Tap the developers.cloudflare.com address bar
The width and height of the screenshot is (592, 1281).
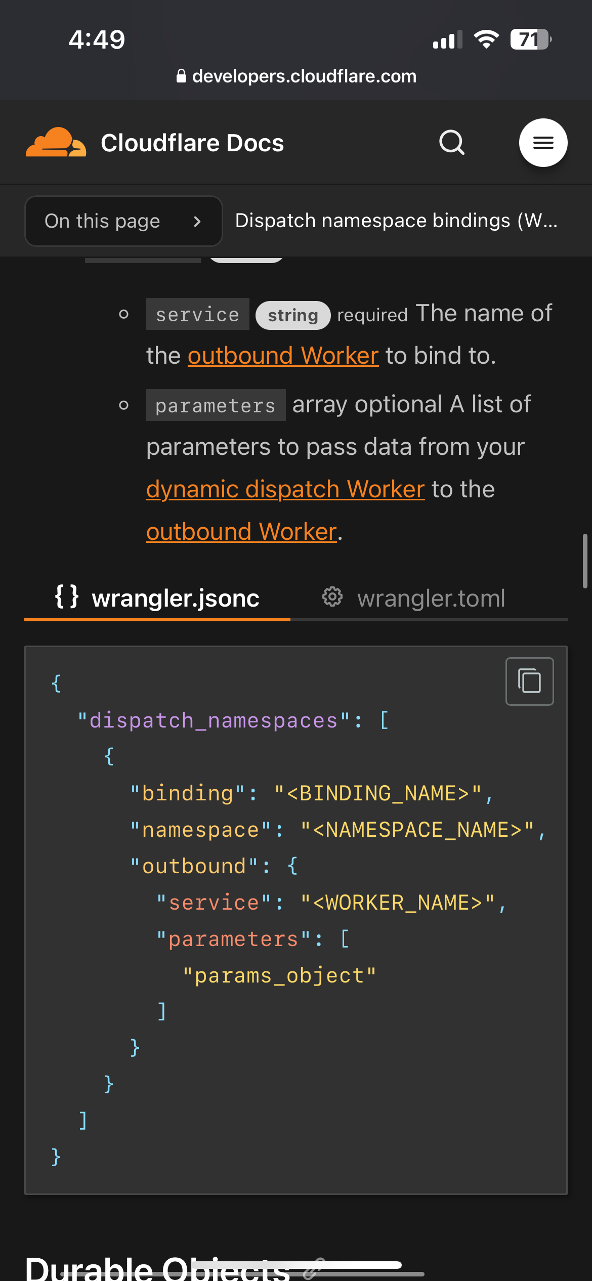(304, 76)
